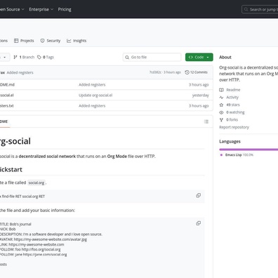Viewport: 278px width, 278px height.
Task: Click the forks icon in About
Action: click(221, 120)
